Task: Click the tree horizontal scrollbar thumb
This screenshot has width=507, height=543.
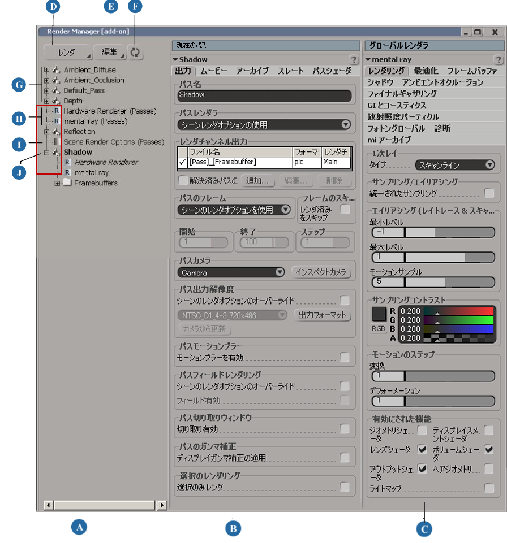Action: pyautogui.click(x=105, y=505)
